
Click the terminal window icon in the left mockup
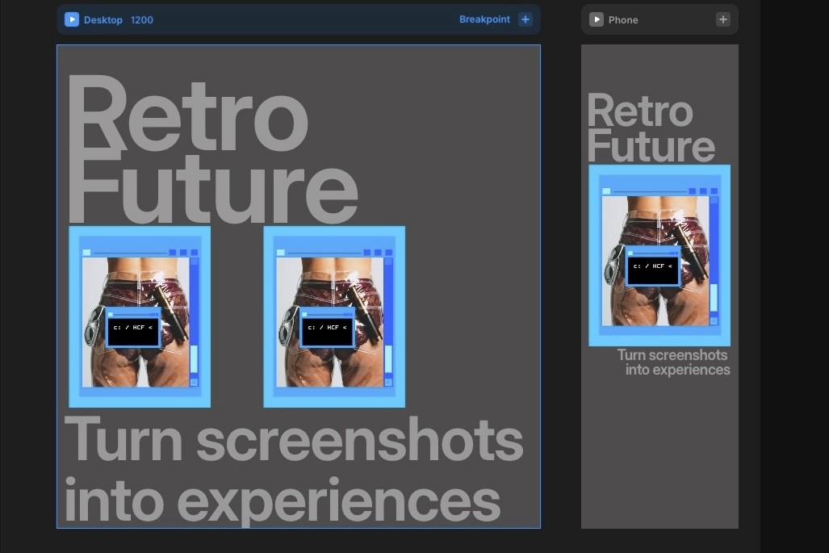click(x=132, y=328)
